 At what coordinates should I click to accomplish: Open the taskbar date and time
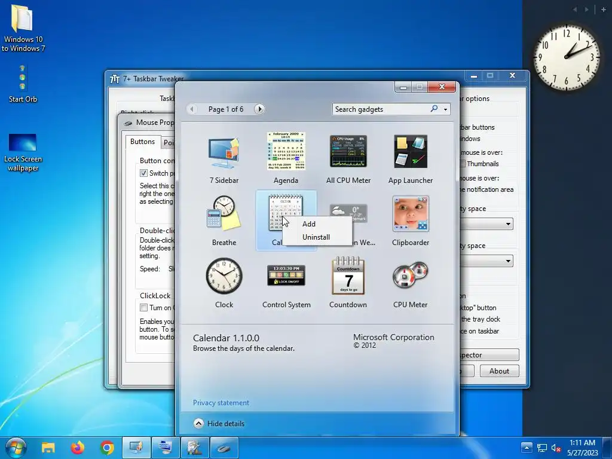[582, 448]
